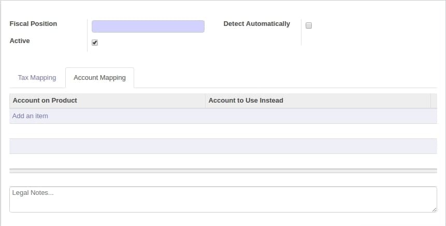
Task: Click the empty white row above the table footer
Action: [223, 161]
